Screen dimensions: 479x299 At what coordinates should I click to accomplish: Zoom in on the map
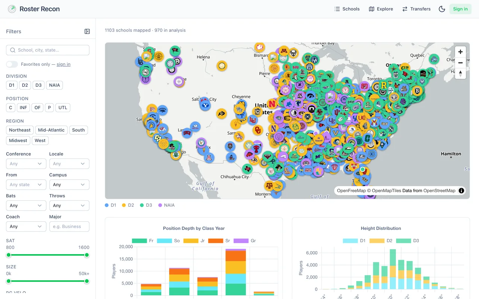(461, 52)
